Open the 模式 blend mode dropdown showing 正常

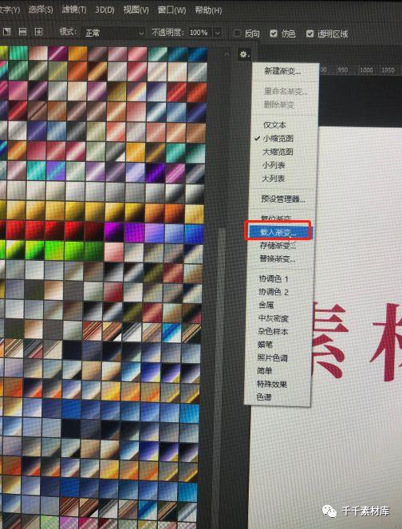coord(113,33)
